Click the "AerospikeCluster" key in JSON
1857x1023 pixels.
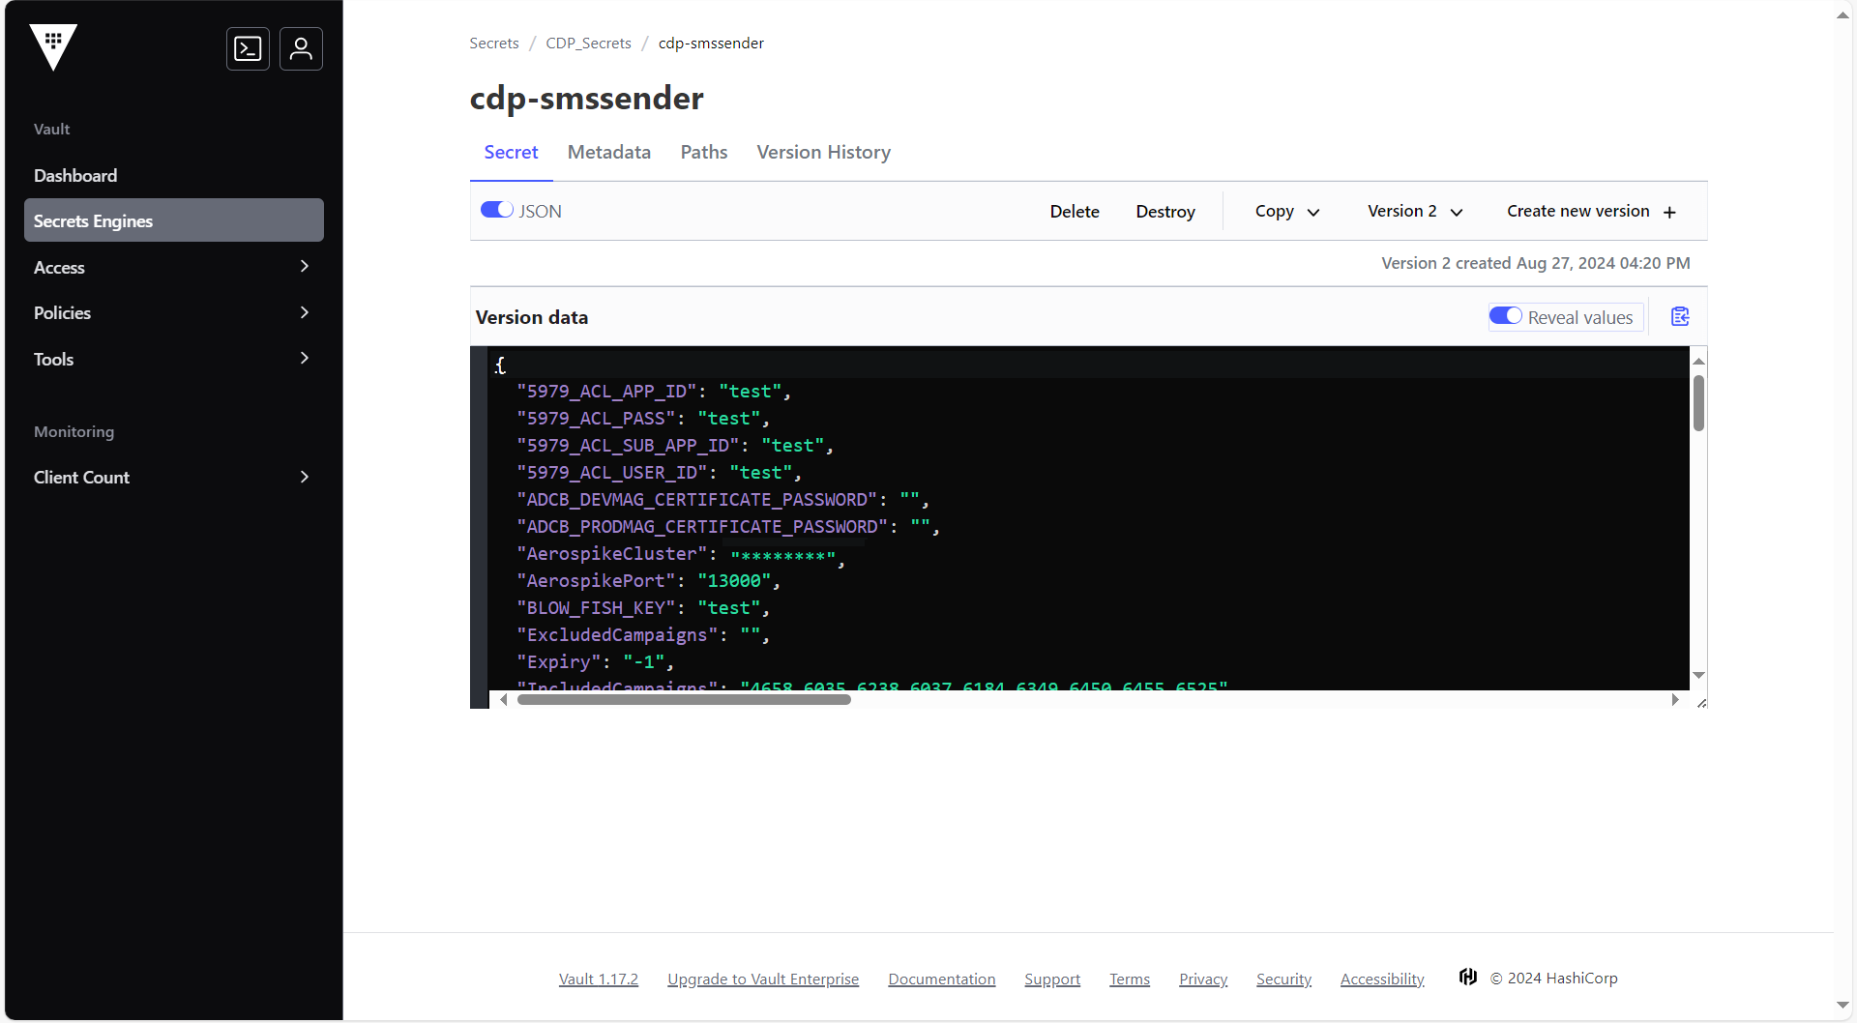point(611,554)
